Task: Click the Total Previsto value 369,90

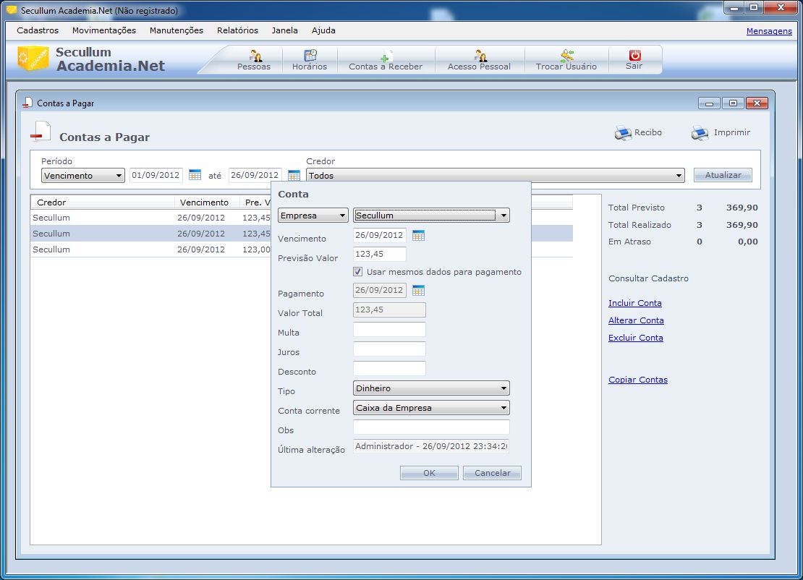Action: tap(742, 208)
